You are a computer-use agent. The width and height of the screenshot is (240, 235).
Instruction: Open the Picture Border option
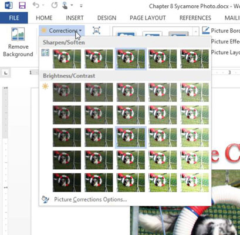221,31
